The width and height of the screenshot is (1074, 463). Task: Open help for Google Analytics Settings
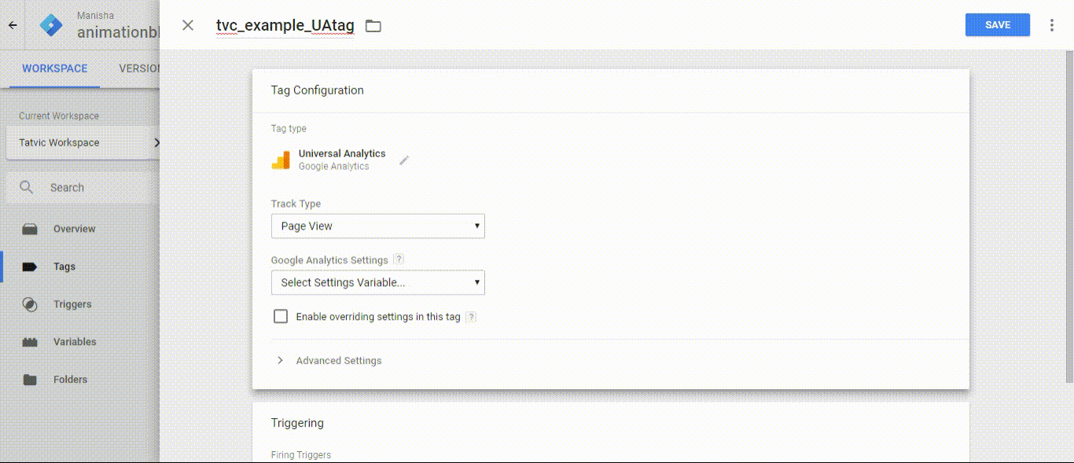click(399, 259)
